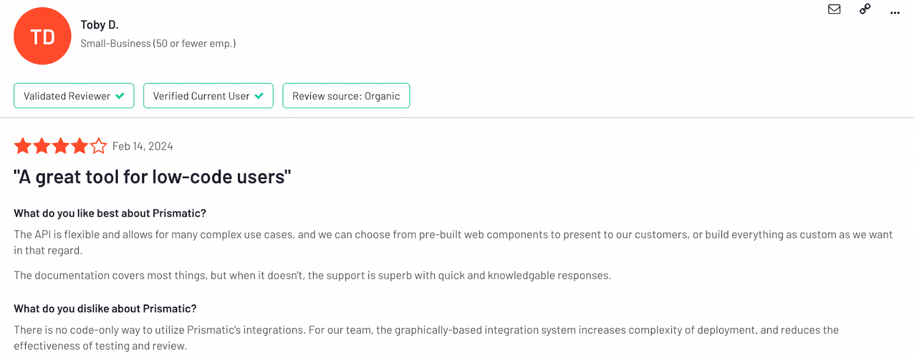Image resolution: width=914 pixels, height=357 pixels.
Task: Click the envelope email icon
Action: coord(834,9)
